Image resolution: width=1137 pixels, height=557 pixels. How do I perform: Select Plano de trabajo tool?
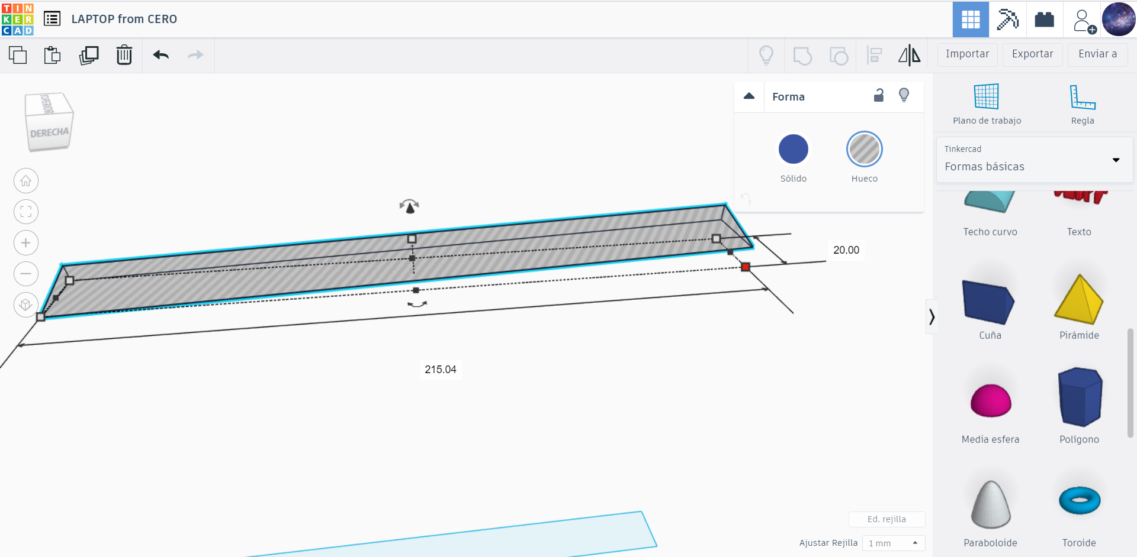pos(987,105)
